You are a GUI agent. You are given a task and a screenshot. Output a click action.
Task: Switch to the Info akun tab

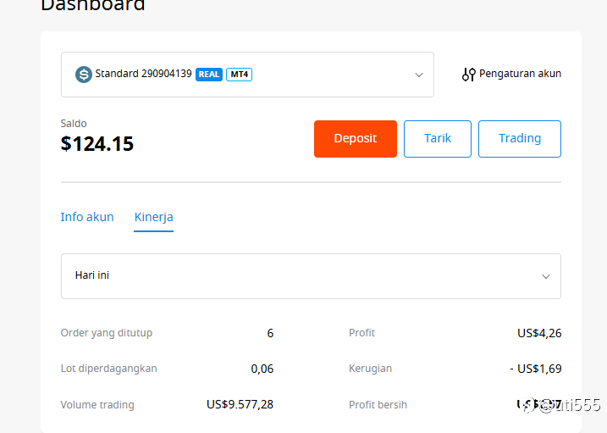pos(87,217)
